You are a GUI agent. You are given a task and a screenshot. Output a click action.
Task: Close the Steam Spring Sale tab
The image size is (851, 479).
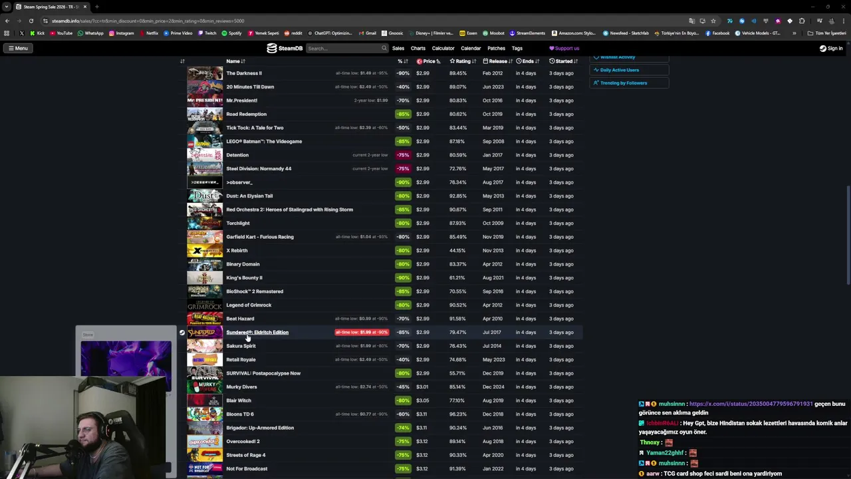84,7
